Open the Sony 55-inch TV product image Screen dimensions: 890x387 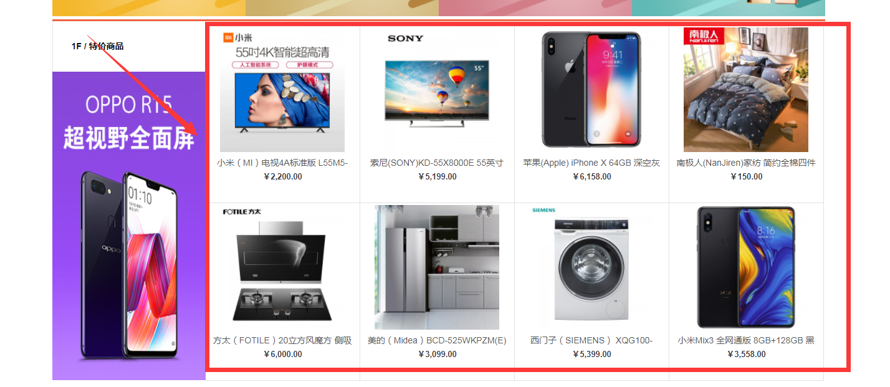(437, 90)
